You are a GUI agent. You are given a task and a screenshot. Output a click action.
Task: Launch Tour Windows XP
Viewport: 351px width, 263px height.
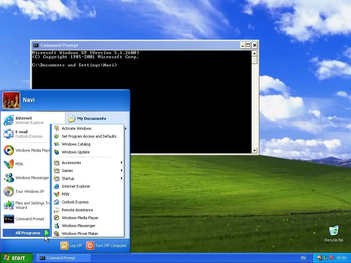(26, 191)
